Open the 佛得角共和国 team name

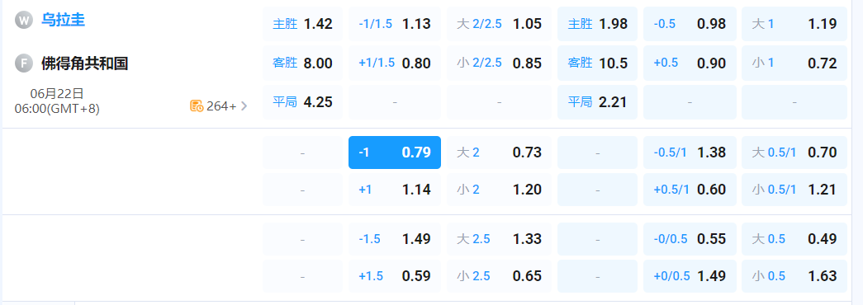(x=85, y=63)
